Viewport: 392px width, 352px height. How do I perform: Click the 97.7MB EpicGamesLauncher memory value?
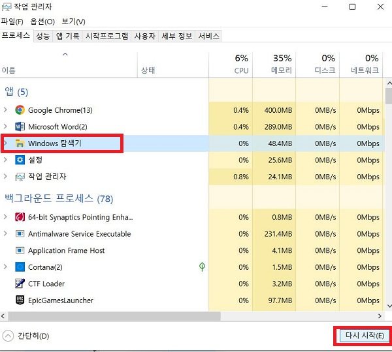coord(280,301)
